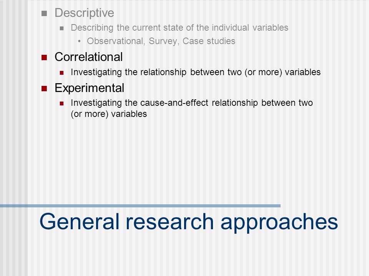Click the blue horizontal divider line
Screen dimensions: 369x276
140,206
